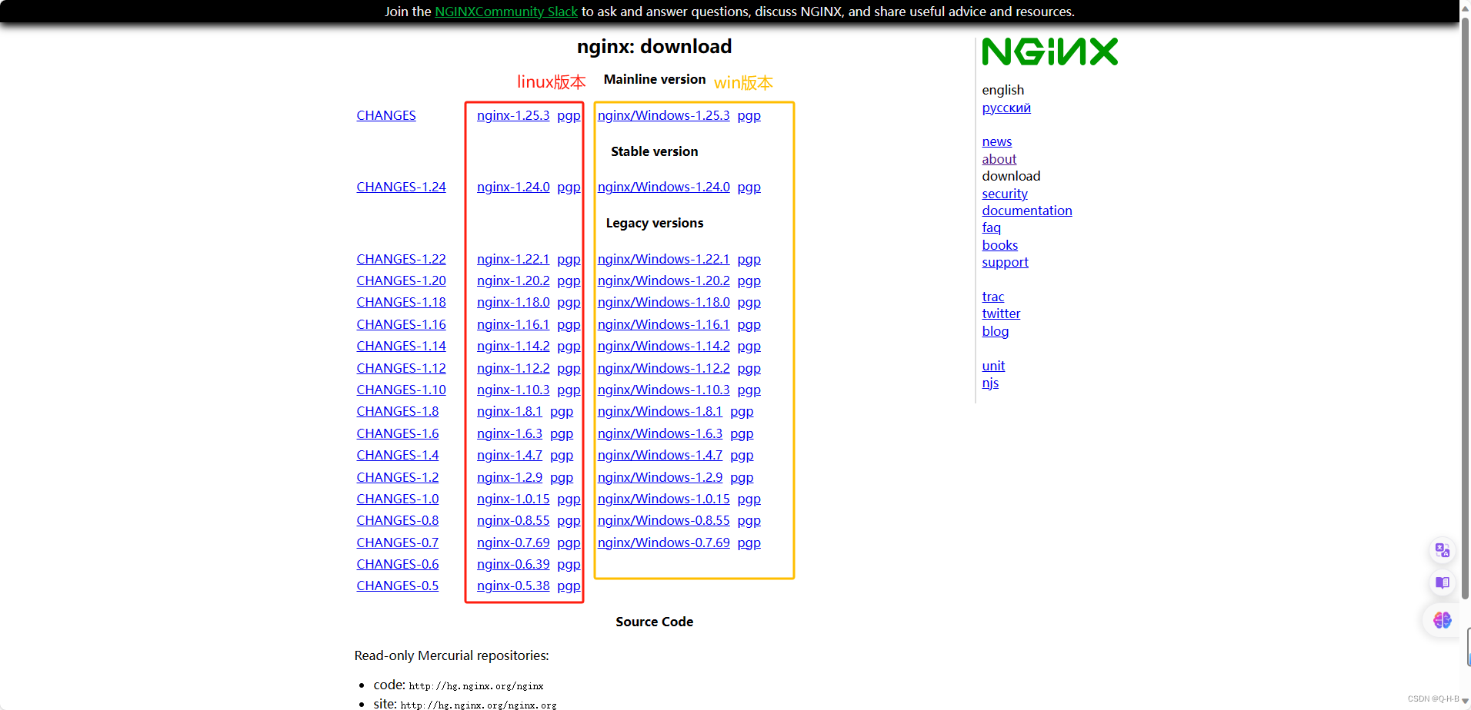Open the news page
Viewport: 1471px width, 710px height.
click(x=996, y=141)
